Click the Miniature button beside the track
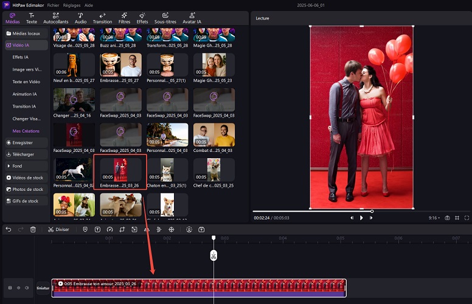This screenshot has height=304, width=472. [43, 288]
